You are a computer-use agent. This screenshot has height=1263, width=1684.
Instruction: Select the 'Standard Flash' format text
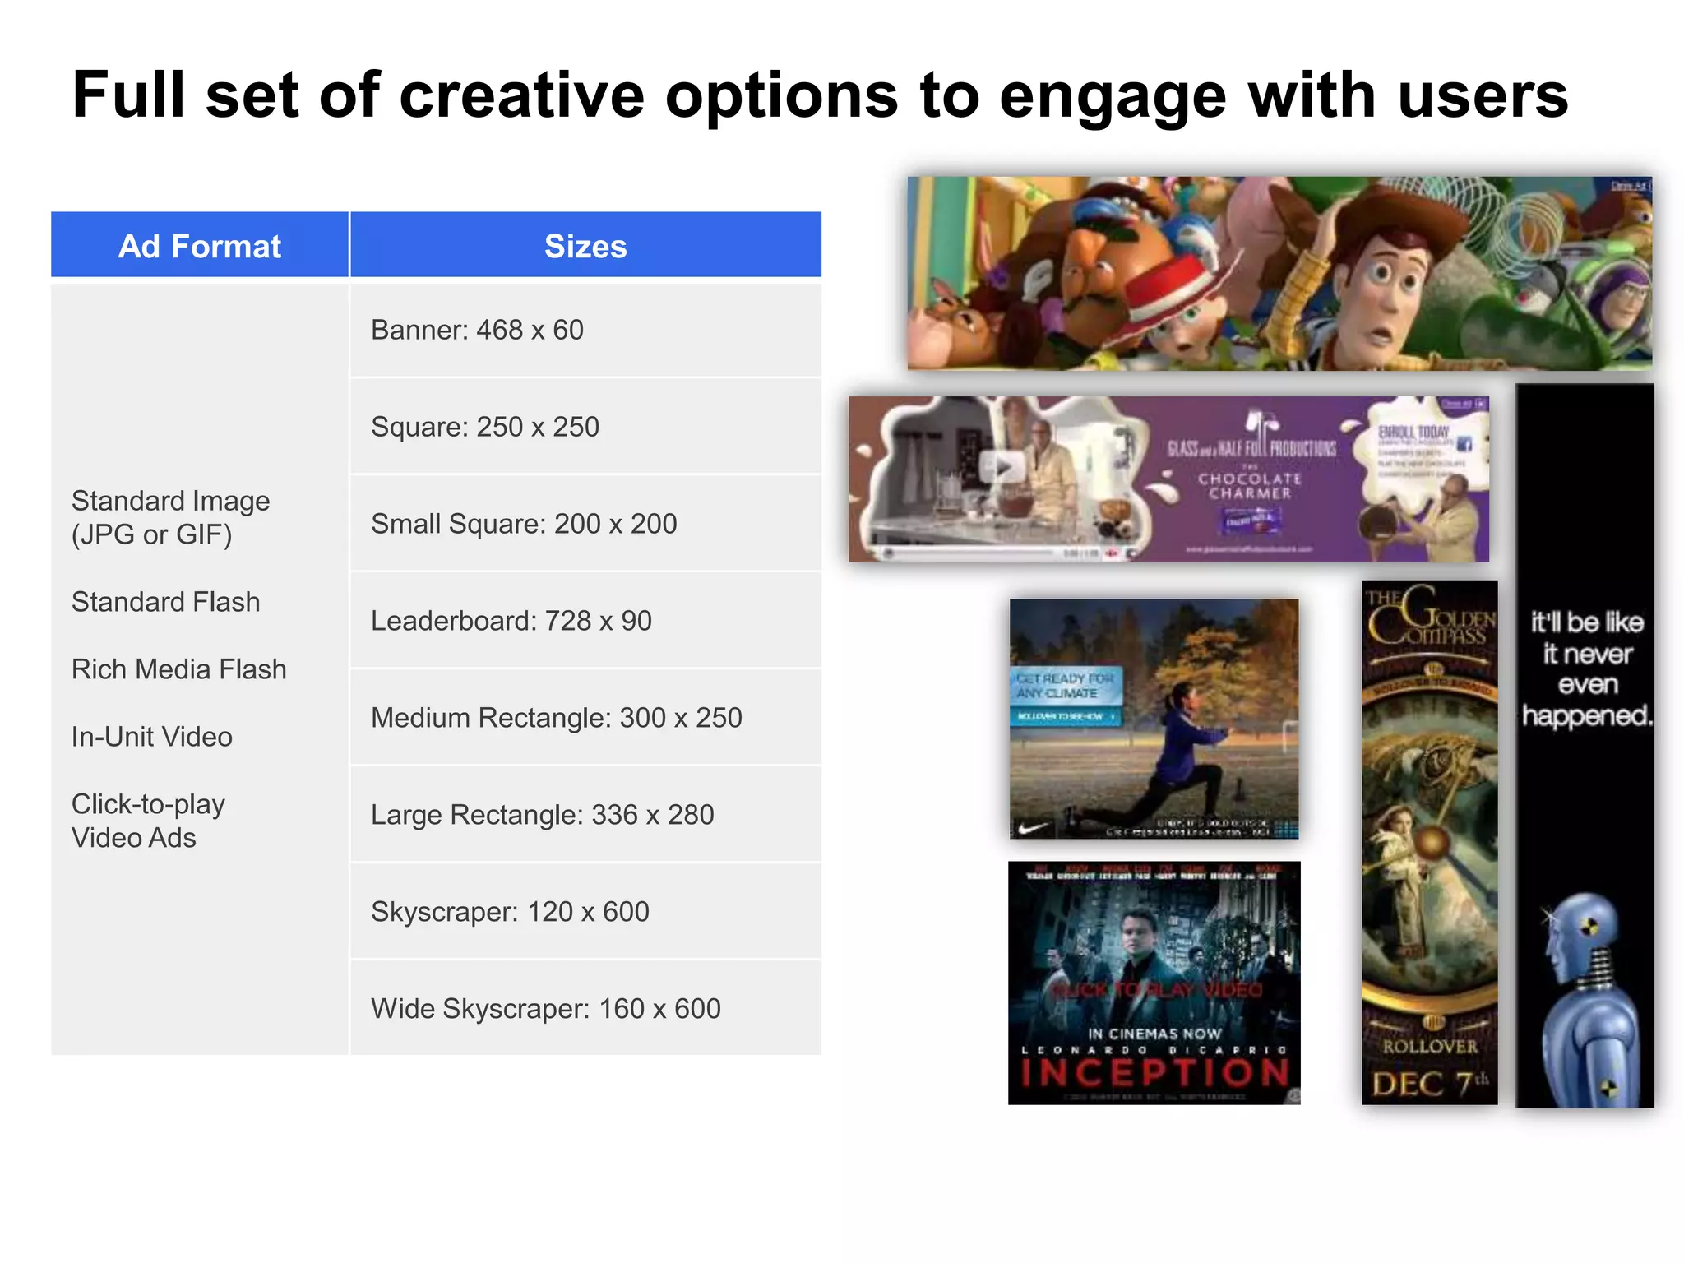pyautogui.click(x=165, y=602)
